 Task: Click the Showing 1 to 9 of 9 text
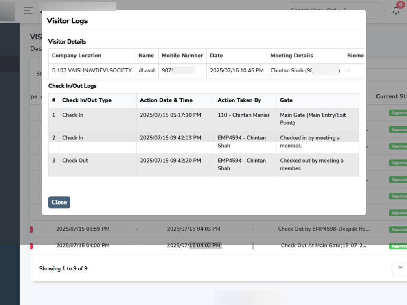coord(63,269)
